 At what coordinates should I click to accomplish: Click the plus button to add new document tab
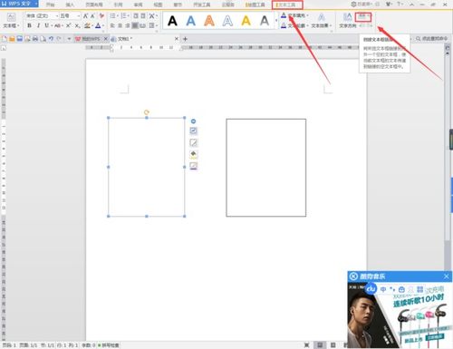185,39
